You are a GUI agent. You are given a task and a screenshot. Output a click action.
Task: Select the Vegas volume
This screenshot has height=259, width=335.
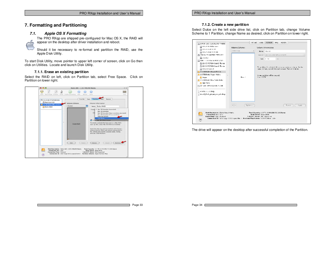tap(203, 77)
